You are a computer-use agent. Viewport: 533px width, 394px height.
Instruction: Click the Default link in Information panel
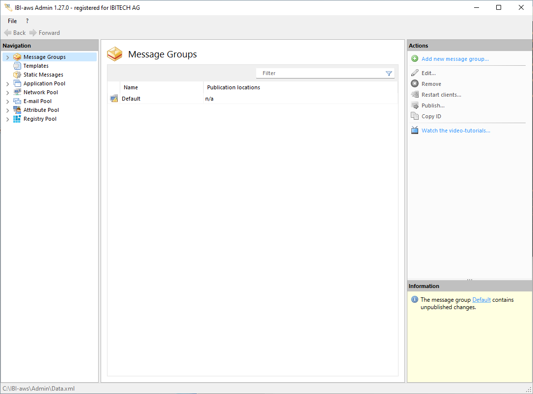click(481, 300)
